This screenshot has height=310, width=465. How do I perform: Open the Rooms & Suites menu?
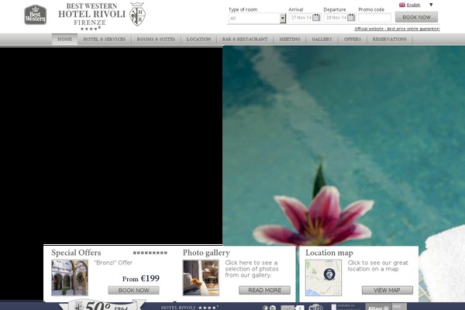(156, 40)
